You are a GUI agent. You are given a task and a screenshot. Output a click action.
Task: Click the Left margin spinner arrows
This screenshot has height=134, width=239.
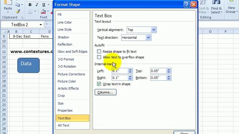(130, 71)
